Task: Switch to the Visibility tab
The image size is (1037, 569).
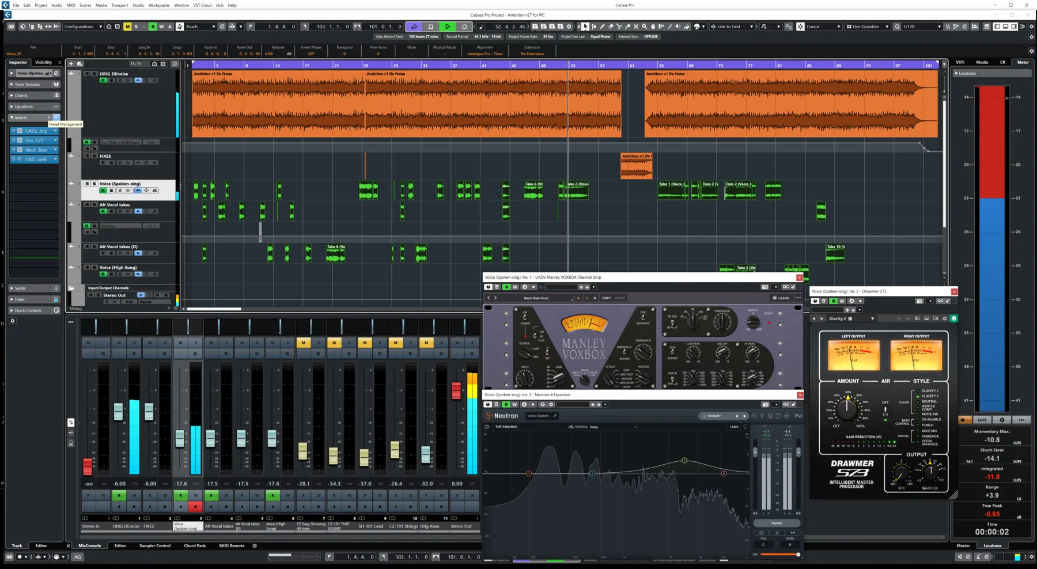Action: 43,62
